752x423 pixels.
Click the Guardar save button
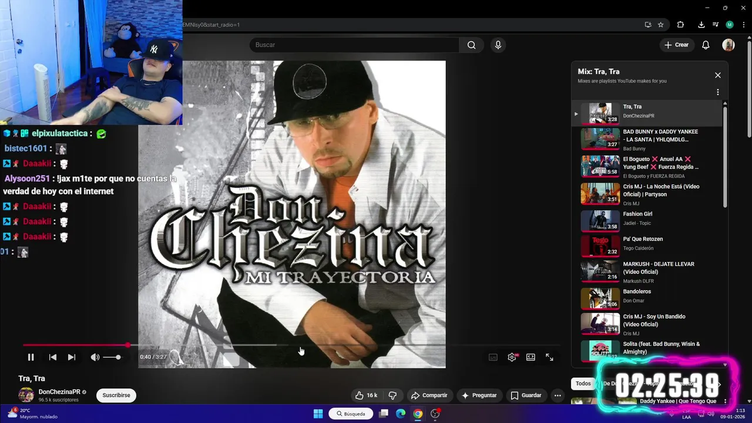tap(526, 395)
